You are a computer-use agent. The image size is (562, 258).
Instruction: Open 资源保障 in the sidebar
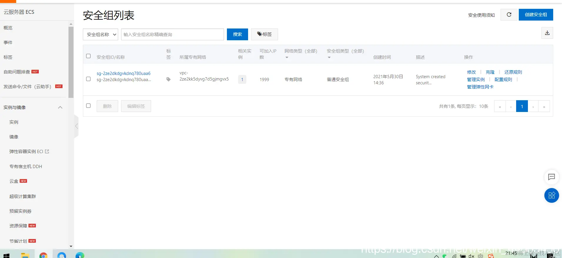pyautogui.click(x=18, y=226)
